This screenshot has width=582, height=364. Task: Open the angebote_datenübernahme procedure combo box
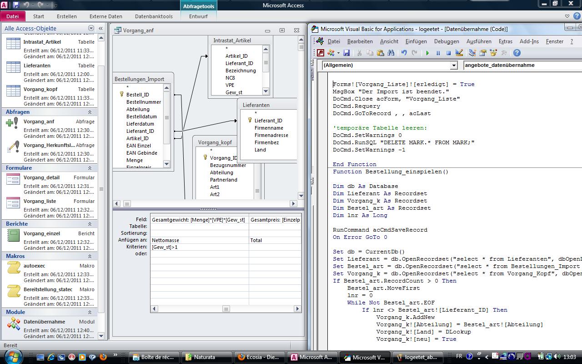(522, 65)
